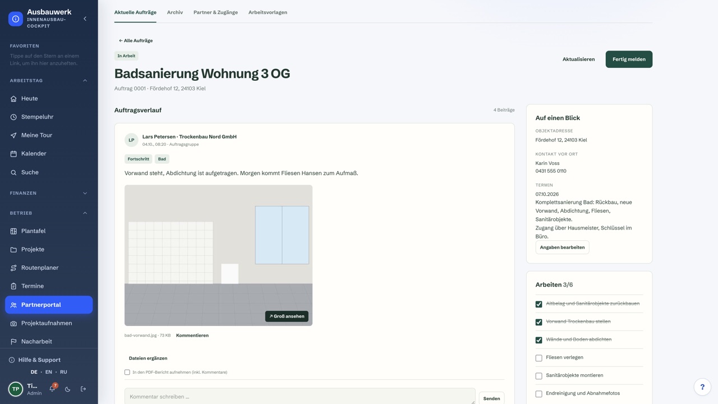Open the Partner & Zugänge tab

(x=215, y=12)
